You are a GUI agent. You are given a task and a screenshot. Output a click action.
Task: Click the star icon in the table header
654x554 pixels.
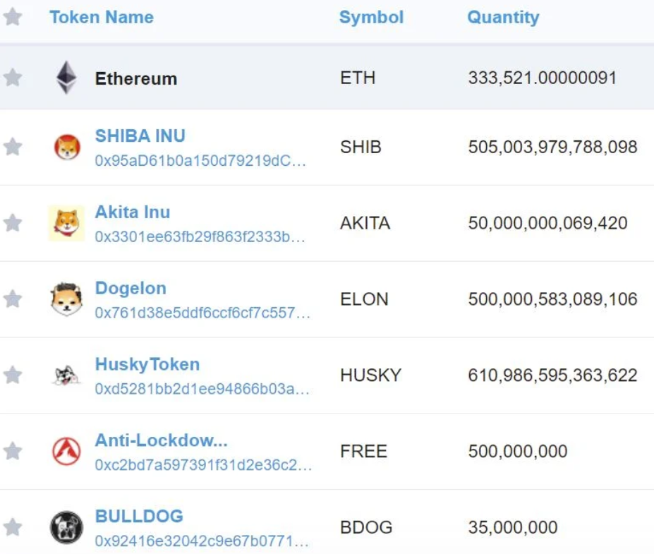[x=13, y=17]
